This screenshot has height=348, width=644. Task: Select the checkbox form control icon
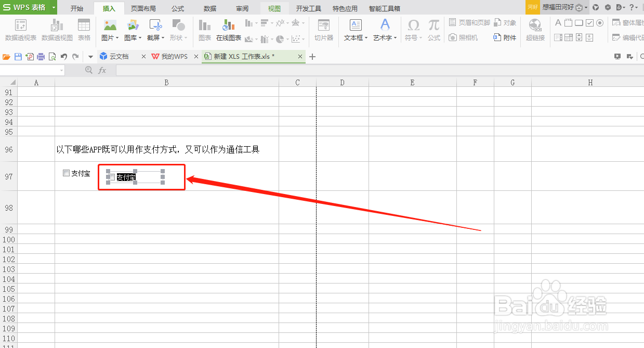(589, 22)
